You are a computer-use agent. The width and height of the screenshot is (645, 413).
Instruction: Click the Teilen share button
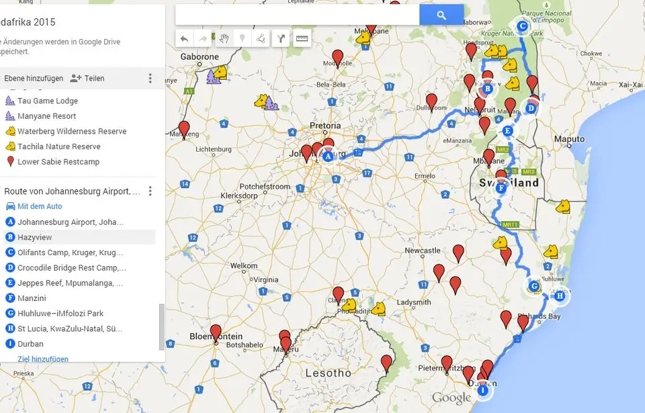[87, 78]
